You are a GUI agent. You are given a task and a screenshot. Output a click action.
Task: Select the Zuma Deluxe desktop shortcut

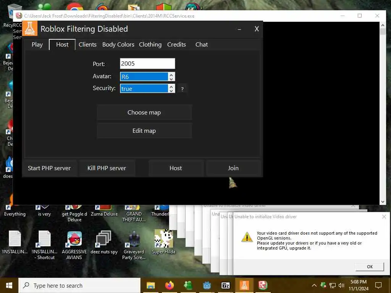[104, 211]
